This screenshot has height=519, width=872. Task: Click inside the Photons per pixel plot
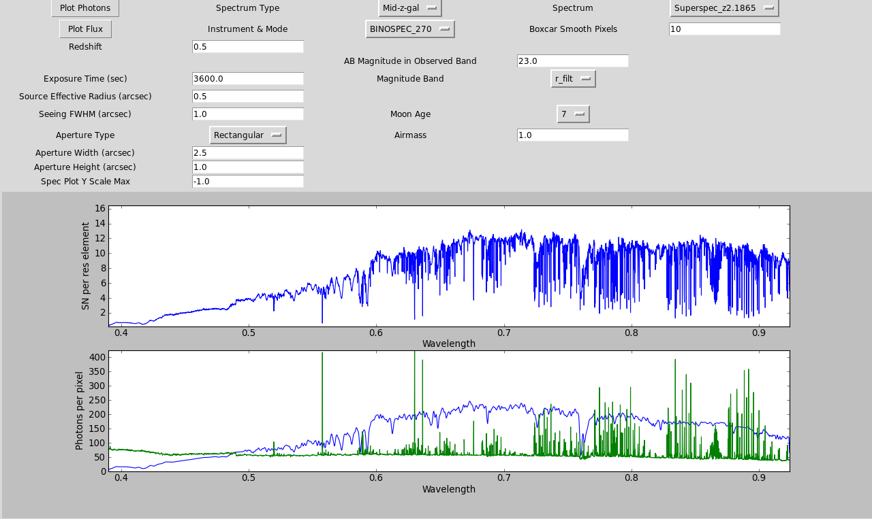pos(448,411)
